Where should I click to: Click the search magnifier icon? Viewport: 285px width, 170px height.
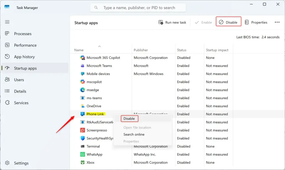[96, 7]
